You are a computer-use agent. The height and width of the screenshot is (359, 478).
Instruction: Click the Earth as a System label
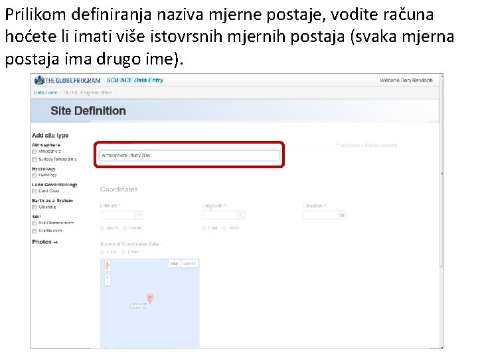coord(52,201)
